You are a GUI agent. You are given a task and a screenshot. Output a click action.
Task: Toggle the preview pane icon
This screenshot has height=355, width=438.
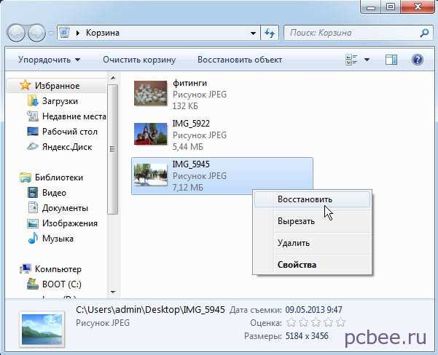(x=391, y=60)
